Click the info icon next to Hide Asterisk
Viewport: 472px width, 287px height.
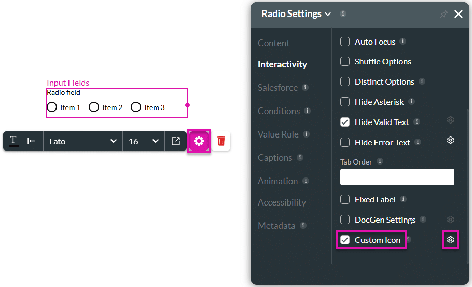(x=411, y=101)
